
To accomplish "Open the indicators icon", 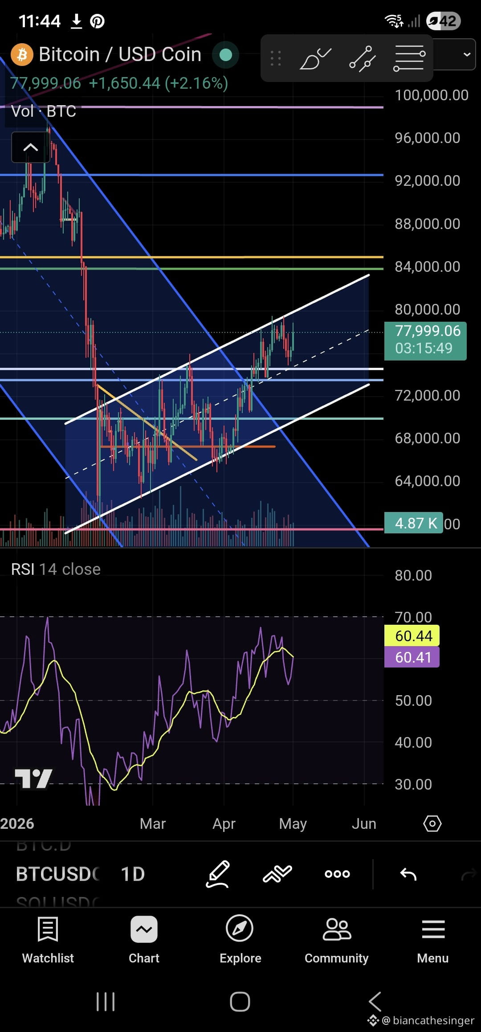I will pos(277,874).
